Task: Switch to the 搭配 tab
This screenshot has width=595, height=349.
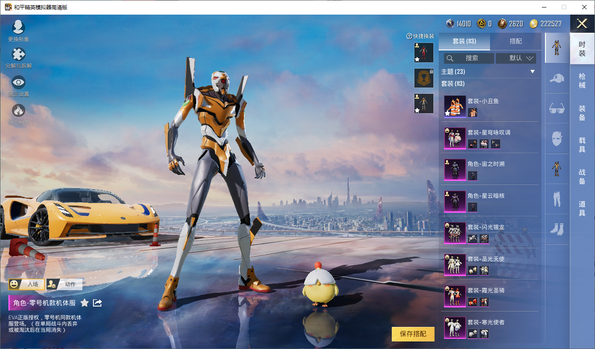Action: [x=516, y=41]
